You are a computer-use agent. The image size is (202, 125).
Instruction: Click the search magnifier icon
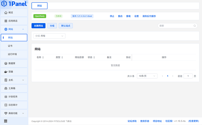click(194, 26)
